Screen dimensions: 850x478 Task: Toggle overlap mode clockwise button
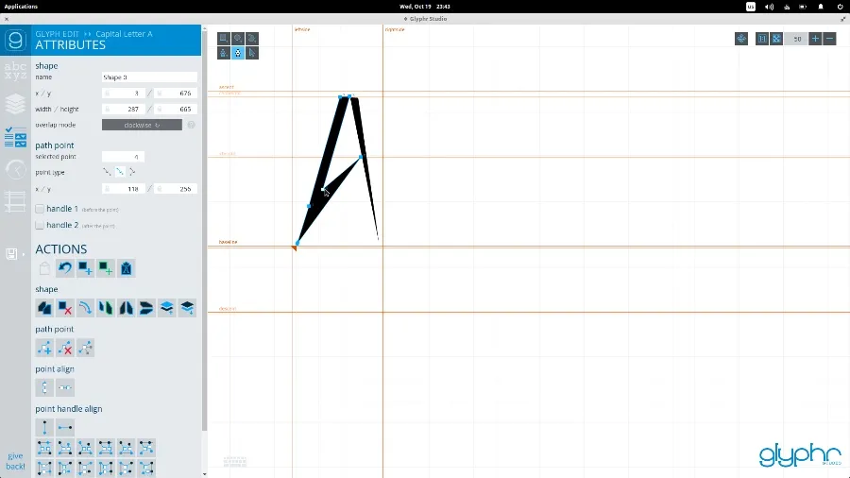(x=142, y=125)
